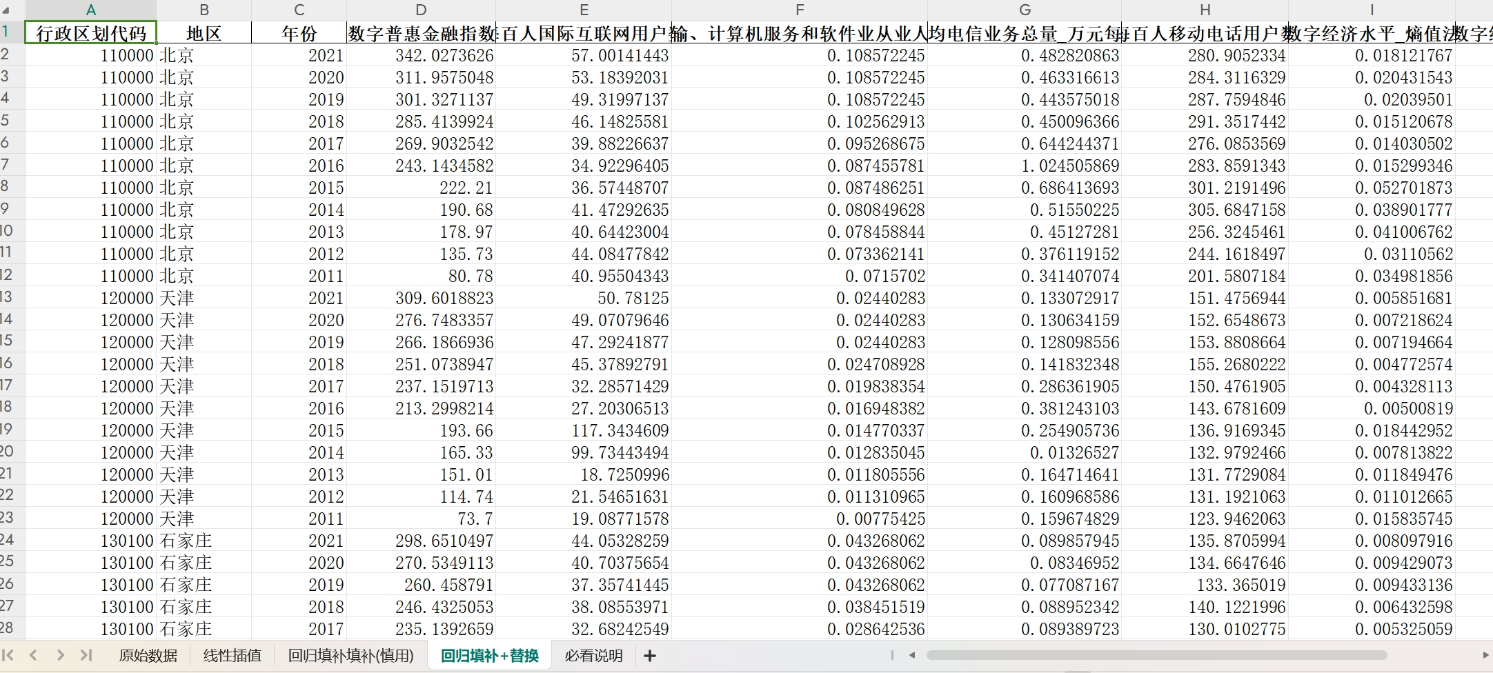This screenshot has height=673, width=1493.
Task: Click the cell containing 0.018121767
Action: (1372, 55)
